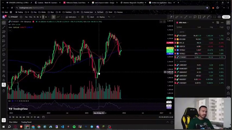Click the add symbol plus in watchlist

click(x=213, y=23)
